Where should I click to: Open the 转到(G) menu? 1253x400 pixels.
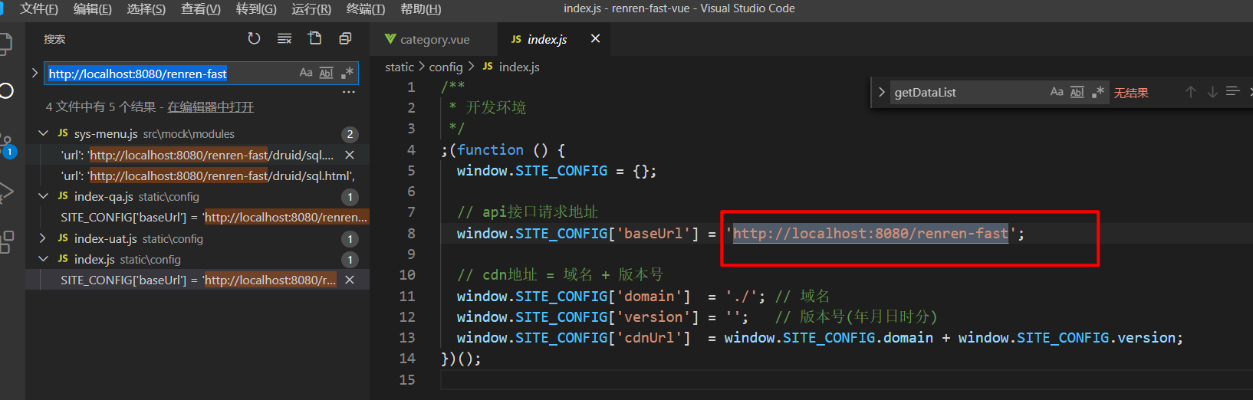coord(256,8)
